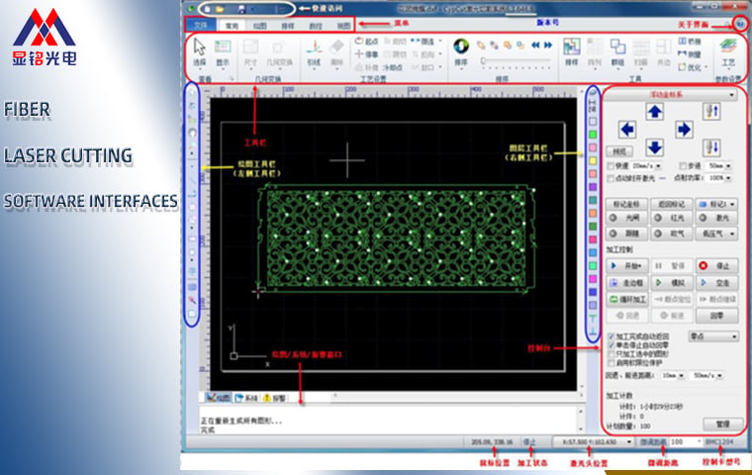The height and width of the screenshot is (475, 752).
Task: Click the 回零 return to zero button
Action: point(716,316)
